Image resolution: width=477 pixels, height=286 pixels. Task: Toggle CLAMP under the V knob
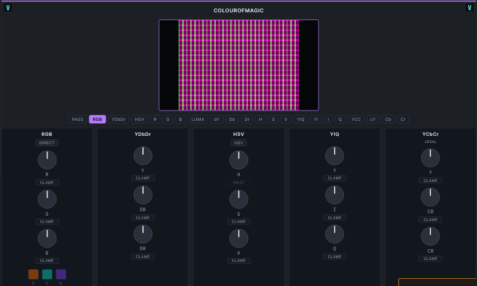[x=238, y=261]
